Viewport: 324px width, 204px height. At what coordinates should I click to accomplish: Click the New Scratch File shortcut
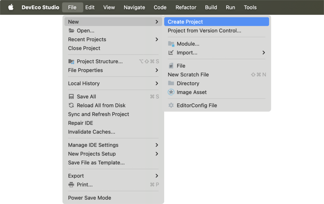click(259, 75)
